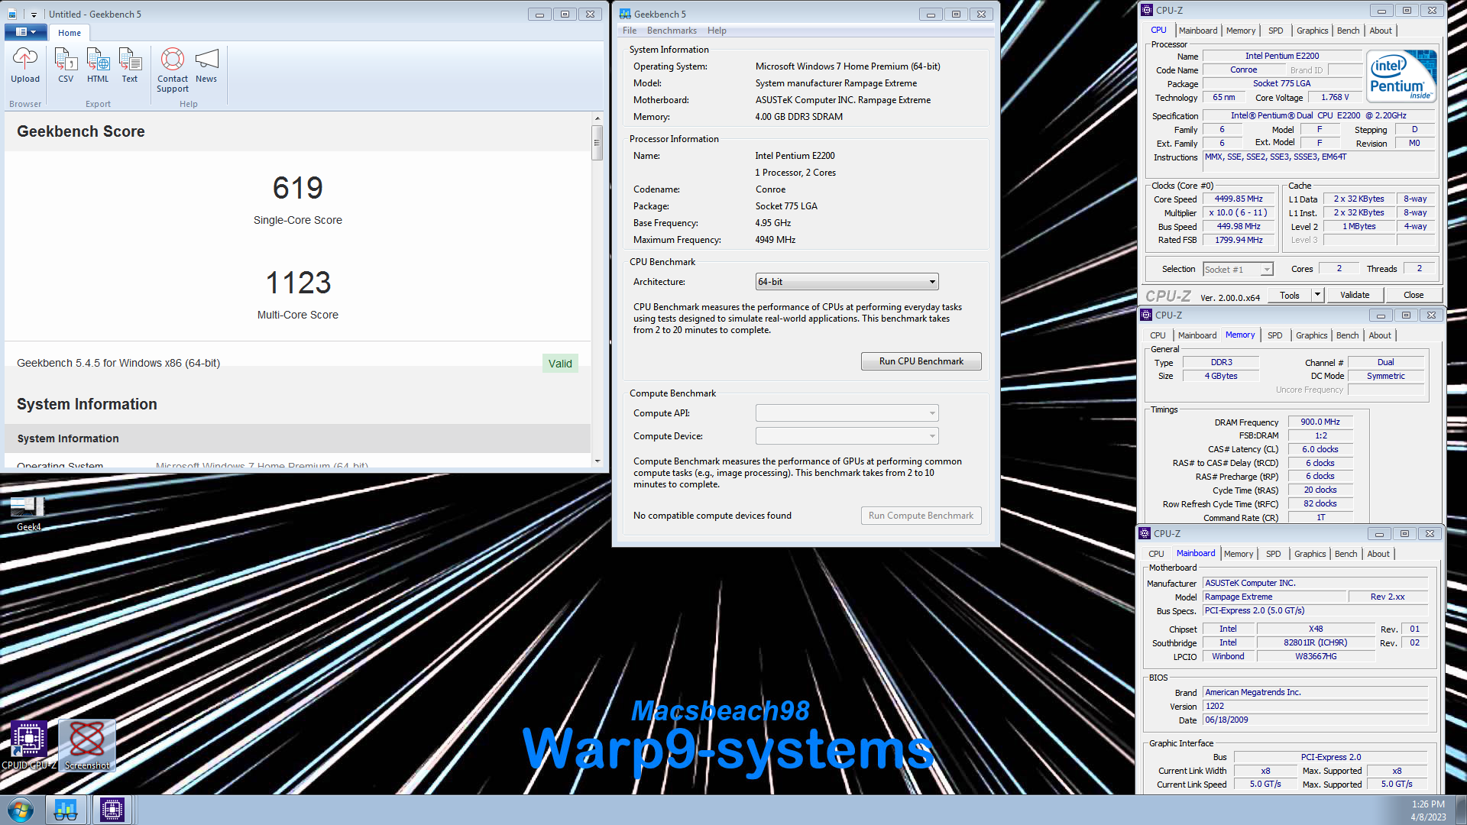Click the Windows Start button
Viewport: 1467px width, 825px height.
point(21,810)
